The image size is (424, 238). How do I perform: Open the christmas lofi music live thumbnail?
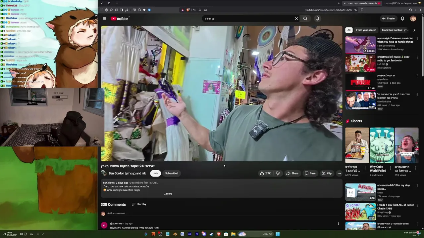coord(360,63)
